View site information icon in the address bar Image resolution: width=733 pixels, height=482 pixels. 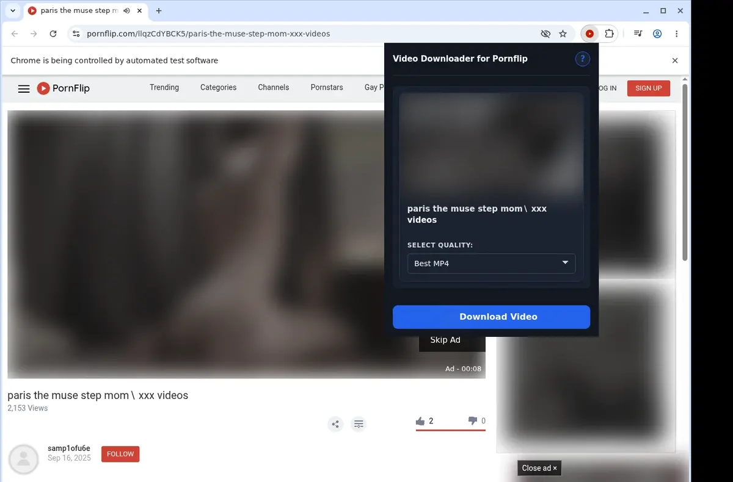75,34
